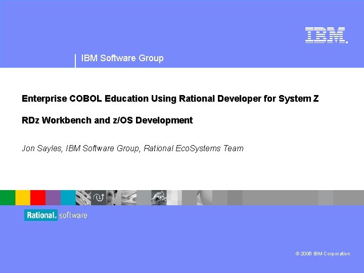Click the hands photo tile in the banner strip

click(159, 198)
